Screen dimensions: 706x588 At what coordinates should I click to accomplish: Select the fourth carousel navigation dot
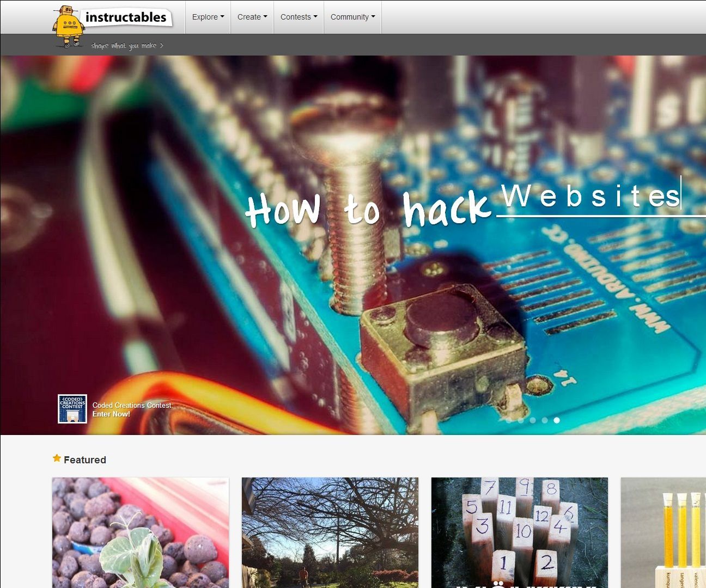[545, 420]
